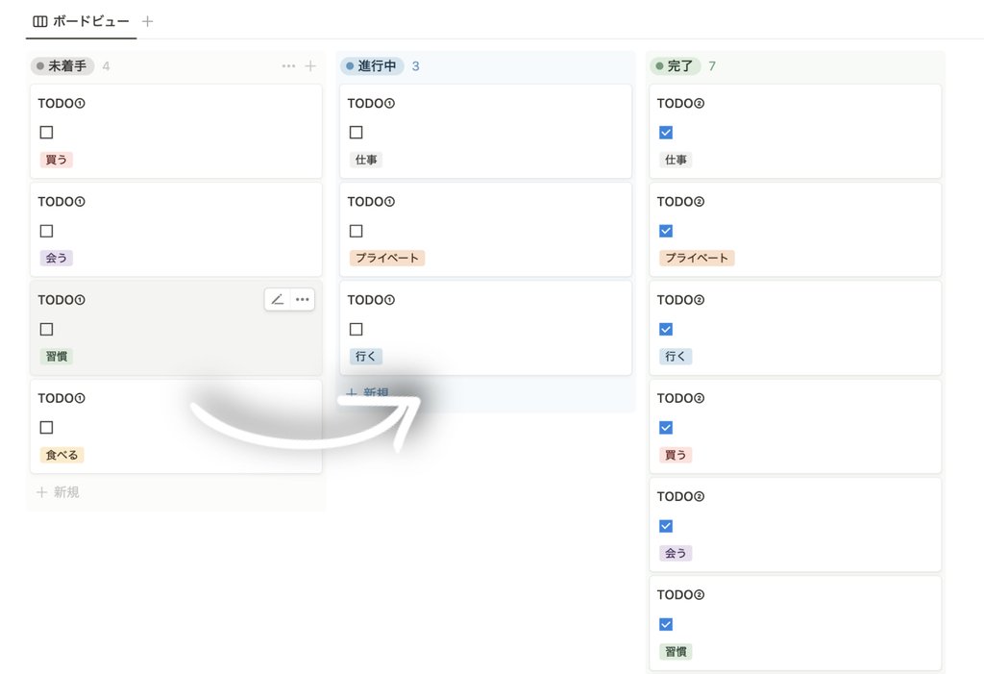Screen dimensions: 984x674
Task: Open the TODO① title on the 進行中 行く card
Action: [x=371, y=300]
